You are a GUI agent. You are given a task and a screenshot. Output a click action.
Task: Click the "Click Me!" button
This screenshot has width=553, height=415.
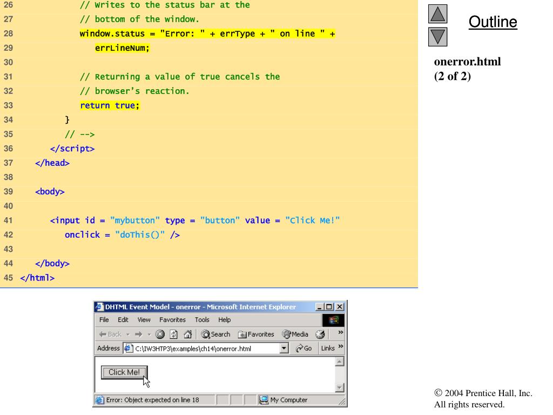pyautogui.click(x=124, y=372)
